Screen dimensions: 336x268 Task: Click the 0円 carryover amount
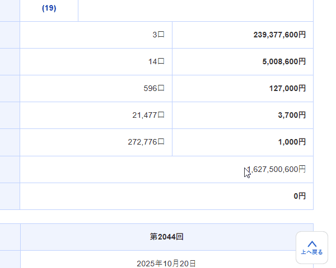(x=300, y=196)
